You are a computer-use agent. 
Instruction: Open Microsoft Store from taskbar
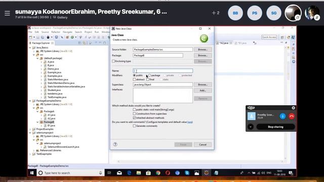point(148,173)
